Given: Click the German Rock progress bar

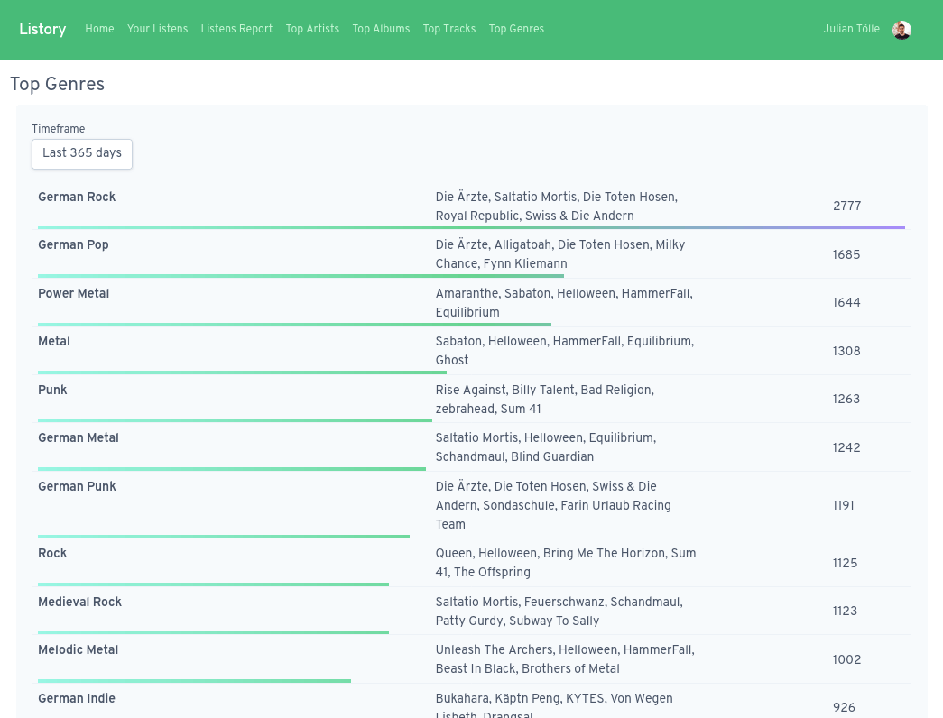Looking at the screenshot, I should 471,228.
